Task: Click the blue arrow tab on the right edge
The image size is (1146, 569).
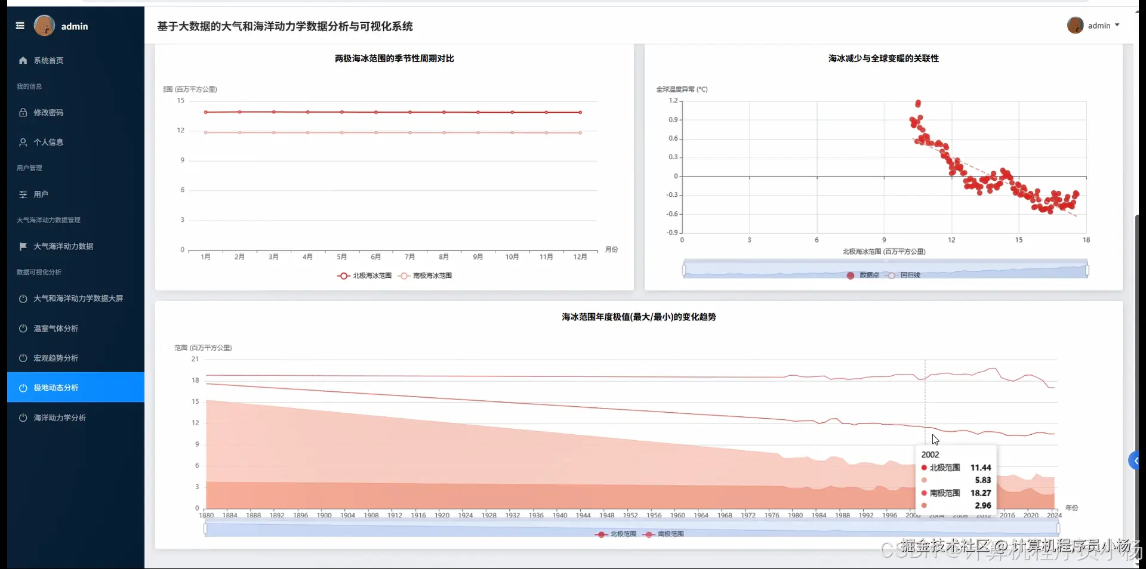Action: click(1135, 460)
